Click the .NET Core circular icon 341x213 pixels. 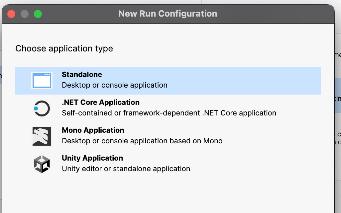pyautogui.click(x=42, y=108)
